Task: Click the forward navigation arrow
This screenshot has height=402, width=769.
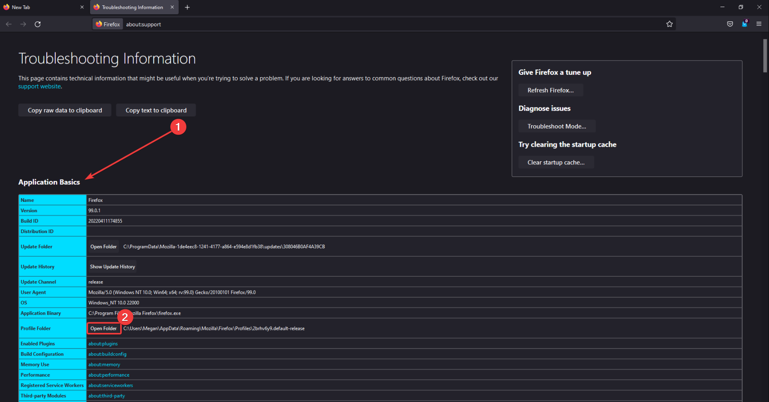Action: pyautogui.click(x=23, y=24)
